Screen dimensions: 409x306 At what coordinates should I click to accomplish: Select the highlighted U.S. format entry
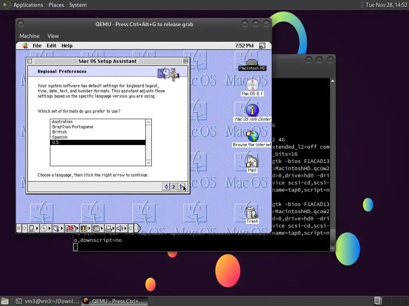98,142
